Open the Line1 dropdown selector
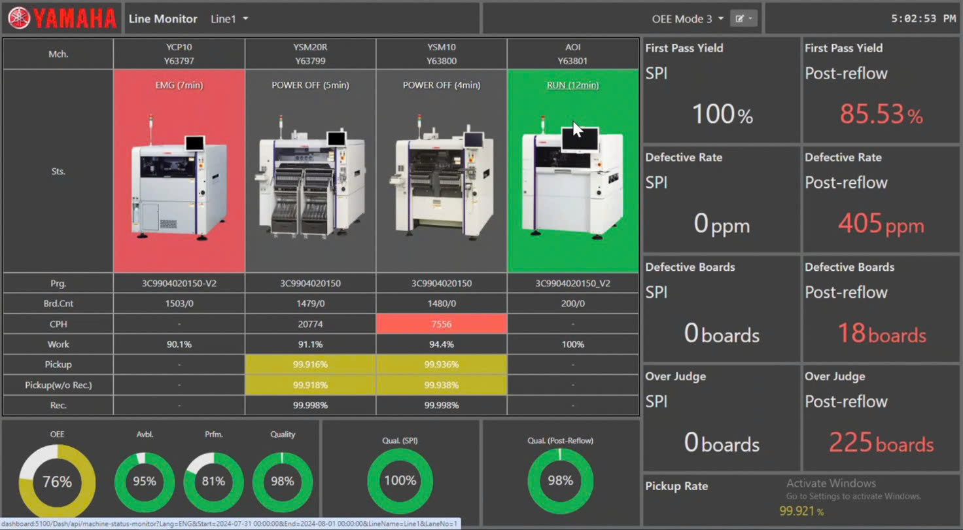The height and width of the screenshot is (530, 963). (x=229, y=19)
